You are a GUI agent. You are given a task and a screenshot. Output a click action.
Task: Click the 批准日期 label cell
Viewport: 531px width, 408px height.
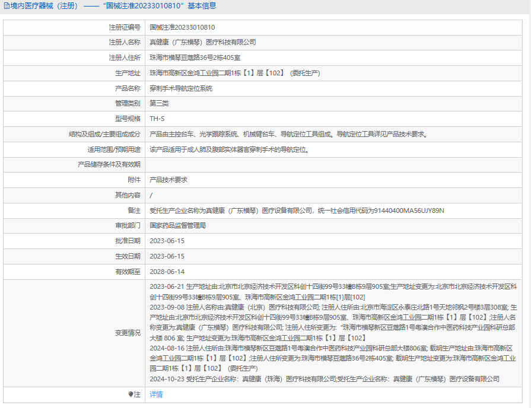74,241
